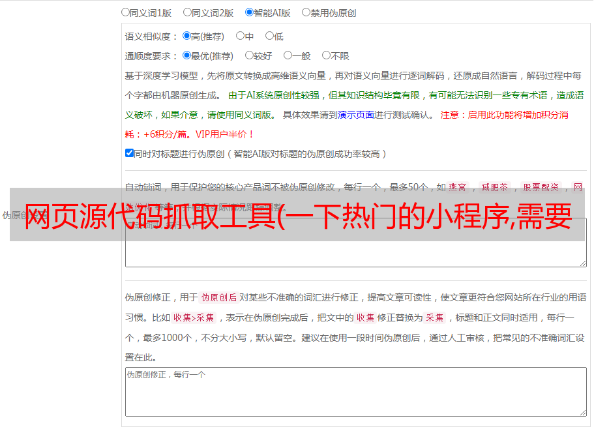594x429 pixels.
Task: Click the 股票配资 example keyword
Action: tap(541, 187)
